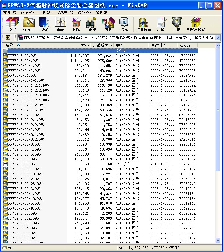The width and height of the screenshot is (223, 252).
Task: Open the 工具(S) menu
Action: [x=45, y=12]
